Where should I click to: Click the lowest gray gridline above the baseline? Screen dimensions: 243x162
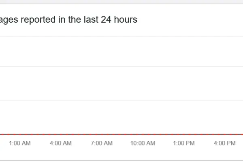(122, 100)
